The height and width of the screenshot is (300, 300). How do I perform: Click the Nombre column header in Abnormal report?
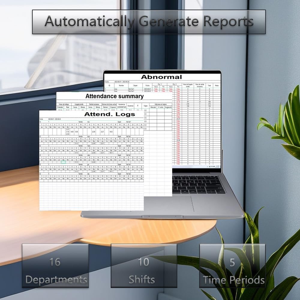[121, 85]
